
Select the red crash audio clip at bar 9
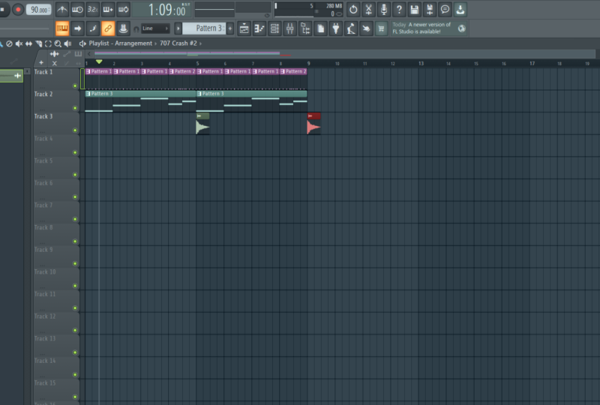313,124
